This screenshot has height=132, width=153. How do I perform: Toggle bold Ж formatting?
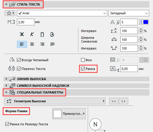click(22, 34)
